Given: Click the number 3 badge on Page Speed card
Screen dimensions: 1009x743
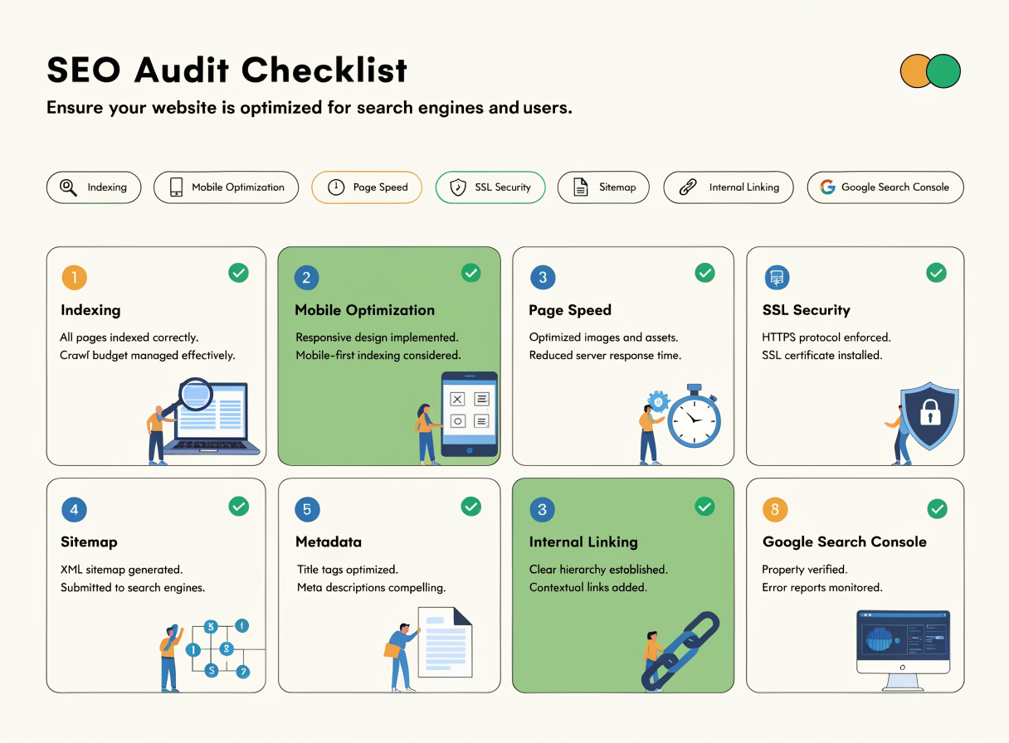Looking at the screenshot, I should coord(543,278).
